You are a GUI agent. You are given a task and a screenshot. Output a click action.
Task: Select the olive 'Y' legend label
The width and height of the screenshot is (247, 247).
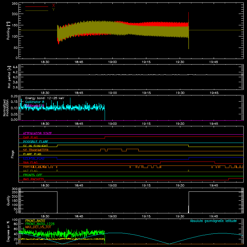click(53, 10)
